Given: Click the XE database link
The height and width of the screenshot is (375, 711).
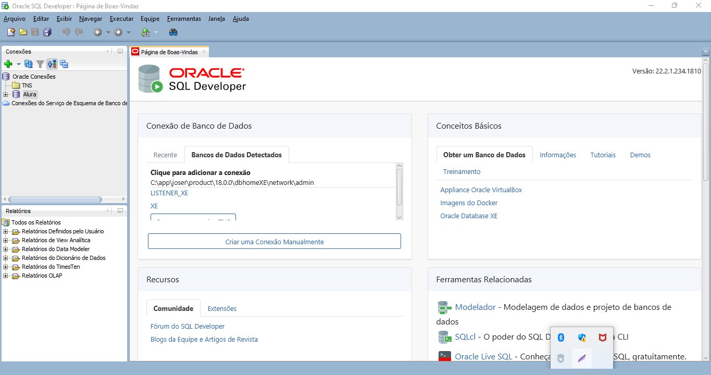Looking at the screenshot, I should click(154, 206).
